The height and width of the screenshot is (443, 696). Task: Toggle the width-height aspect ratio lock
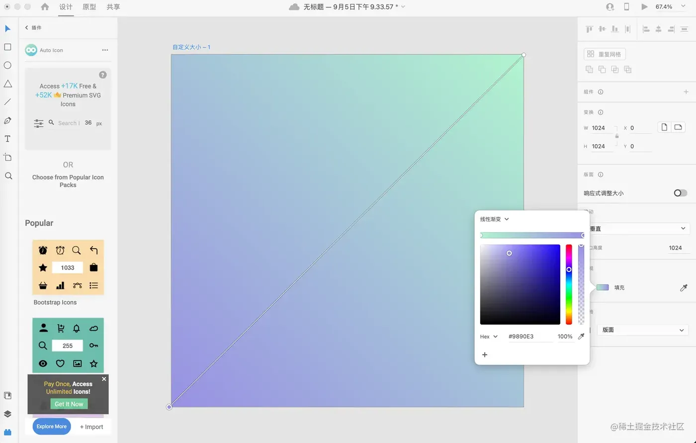(x=617, y=136)
